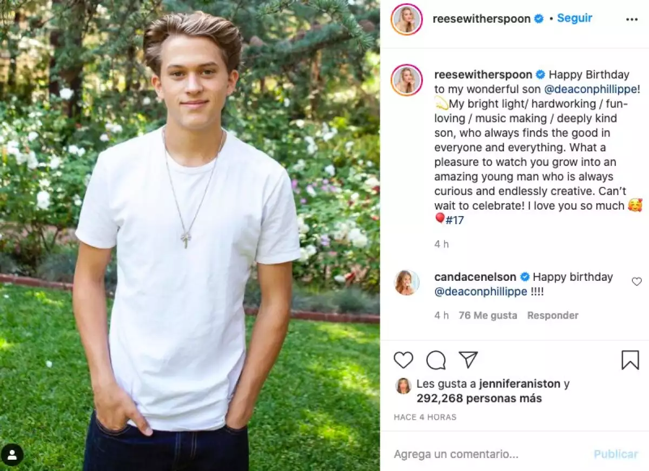Show tagged people icon on photo

[12, 455]
